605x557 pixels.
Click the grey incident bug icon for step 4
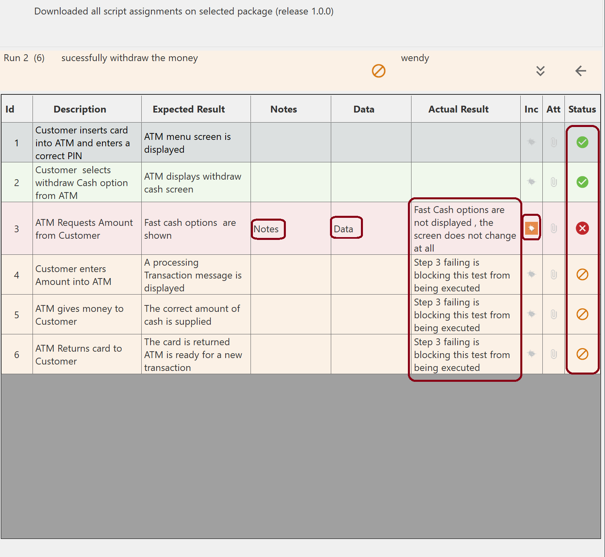[531, 274]
